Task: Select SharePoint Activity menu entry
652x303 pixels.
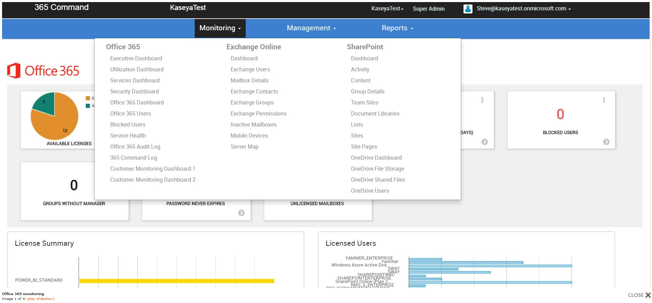Action: (x=360, y=70)
